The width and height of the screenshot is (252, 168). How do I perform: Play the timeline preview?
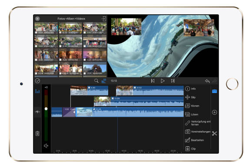point(162,81)
